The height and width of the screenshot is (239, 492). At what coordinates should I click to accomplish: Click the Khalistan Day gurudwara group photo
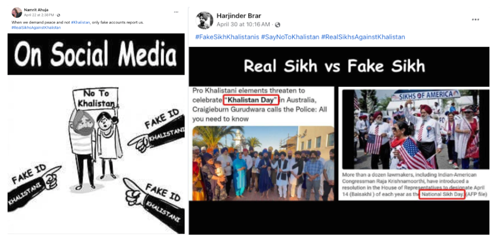(x=263, y=163)
